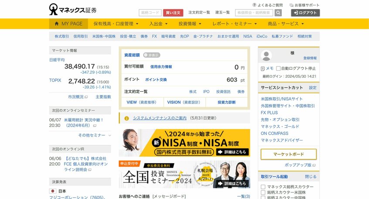Open 投資力診断
369x199 pixels.
tap(226, 102)
